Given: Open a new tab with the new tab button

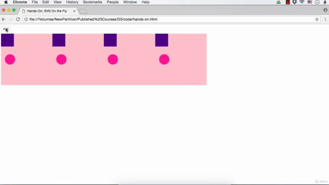Looking at the screenshot, I should click(x=83, y=11).
